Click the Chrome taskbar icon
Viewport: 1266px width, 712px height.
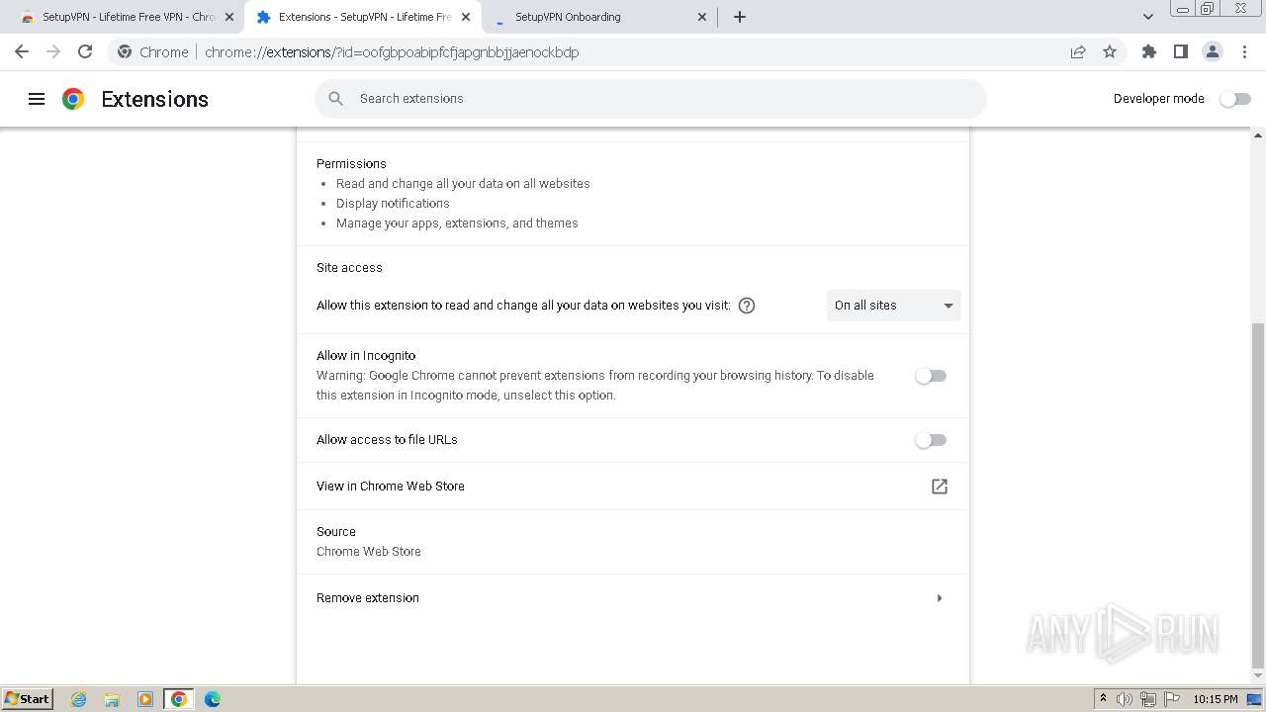(x=179, y=699)
